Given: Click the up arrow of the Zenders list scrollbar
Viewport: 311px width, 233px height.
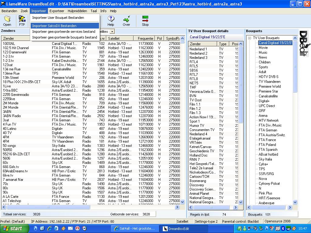Looking at the screenshot, I should click(x=183, y=39).
